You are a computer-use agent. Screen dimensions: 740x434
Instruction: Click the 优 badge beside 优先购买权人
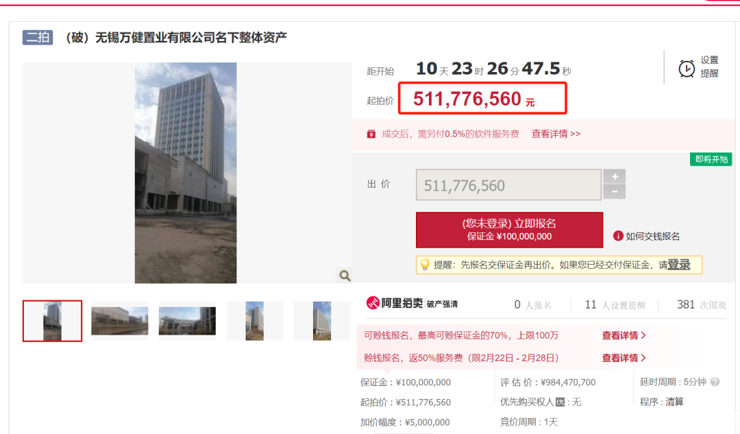(560, 402)
